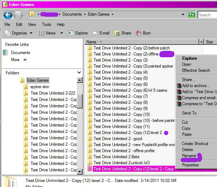Select folder icon of 'Test Drive Unlimited 2 Beta'
The height and width of the screenshot is (187, 217).
90,157
